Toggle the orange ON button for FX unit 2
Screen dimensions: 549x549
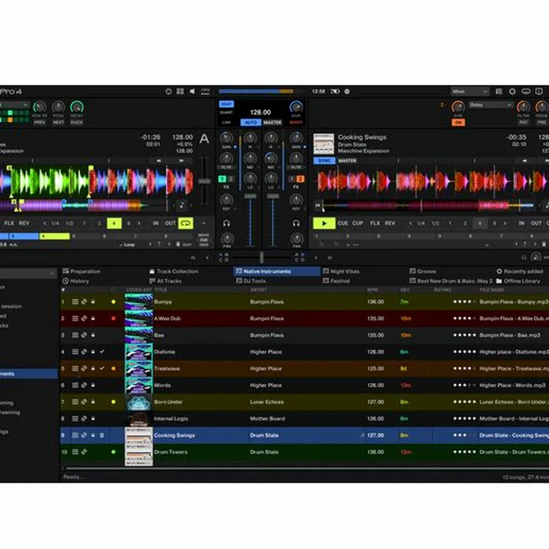(x=458, y=122)
